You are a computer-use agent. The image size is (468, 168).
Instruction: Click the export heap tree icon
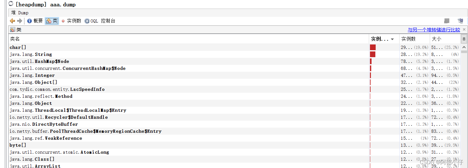(460, 21)
